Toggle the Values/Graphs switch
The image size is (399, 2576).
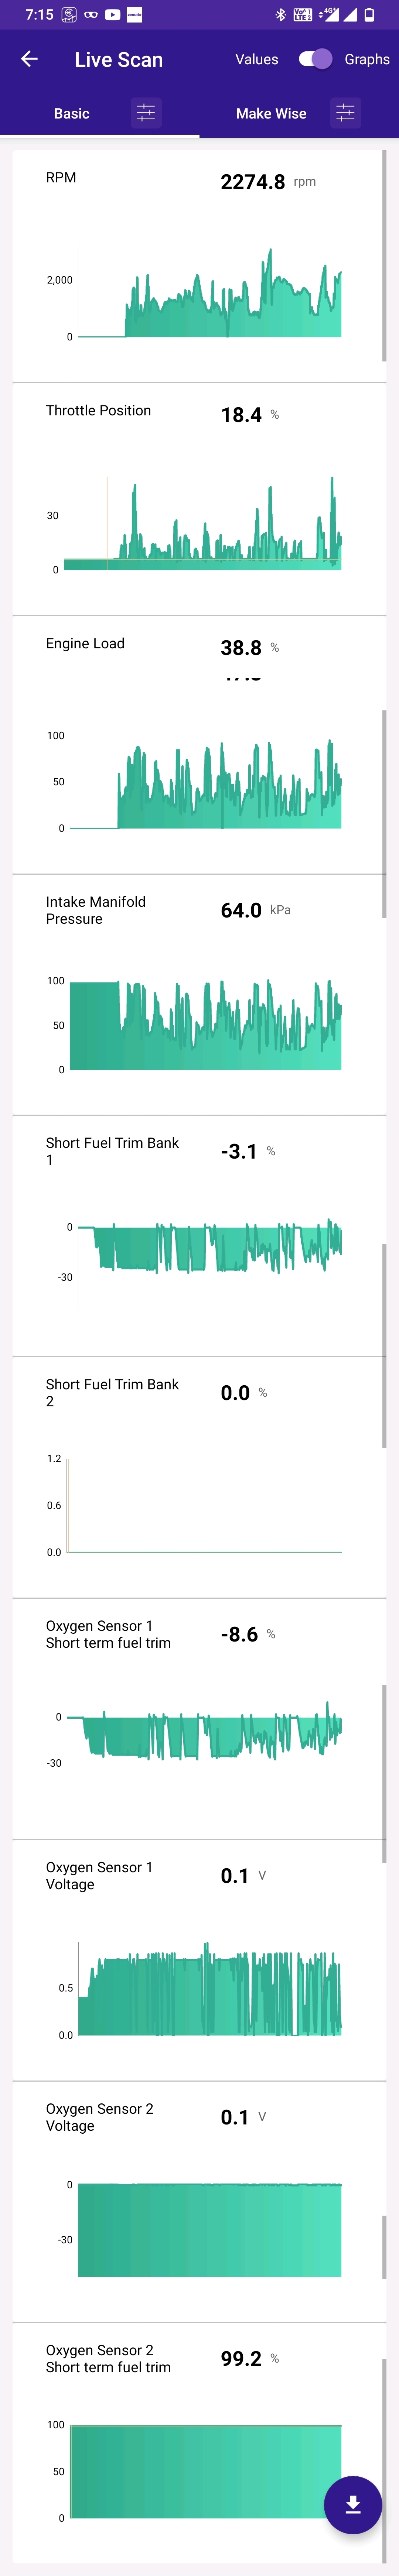pyautogui.click(x=315, y=59)
